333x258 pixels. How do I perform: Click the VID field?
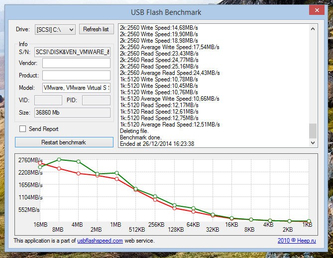click(48, 100)
